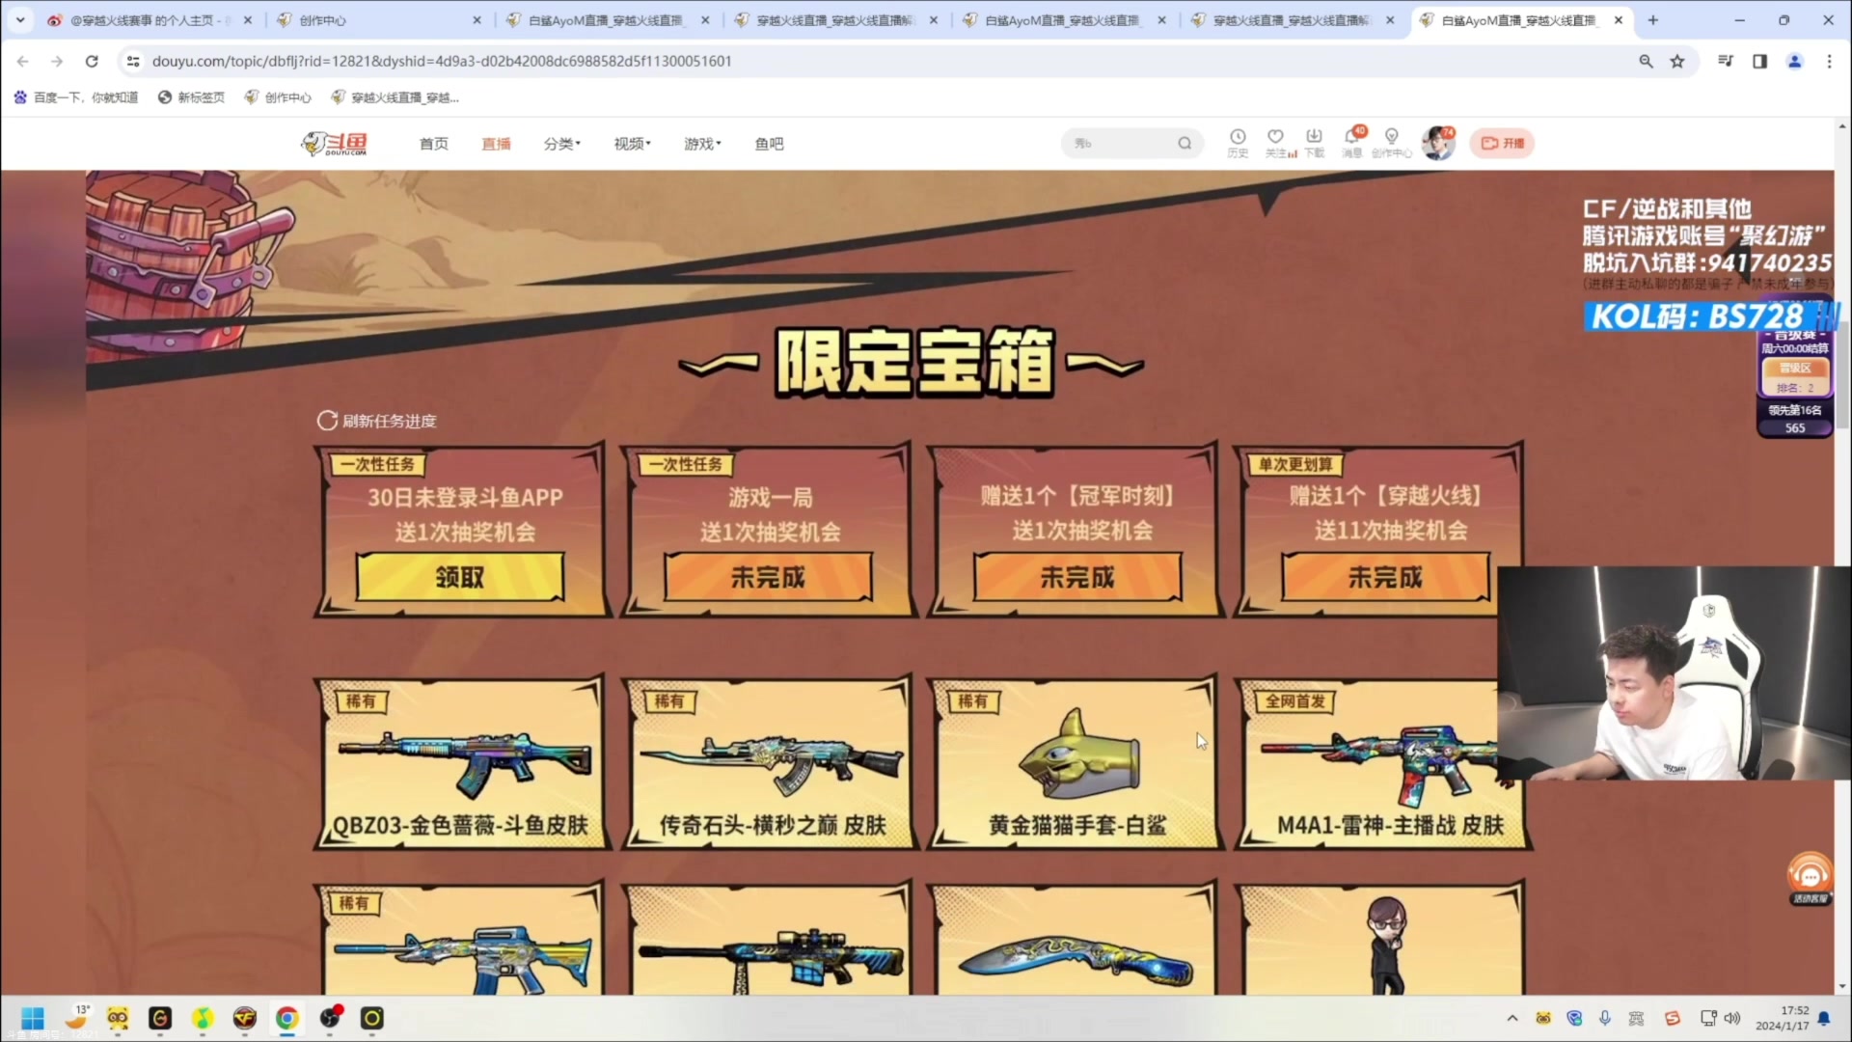The width and height of the screenshot is (1852, 1042).
Task: Select 直播 in navigation
Action: [x=496, y=144]
